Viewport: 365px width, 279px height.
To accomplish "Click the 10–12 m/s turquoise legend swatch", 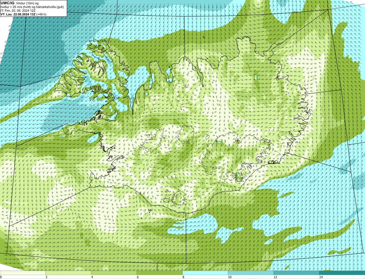I will pyautogui.click(x=251, y=273).
